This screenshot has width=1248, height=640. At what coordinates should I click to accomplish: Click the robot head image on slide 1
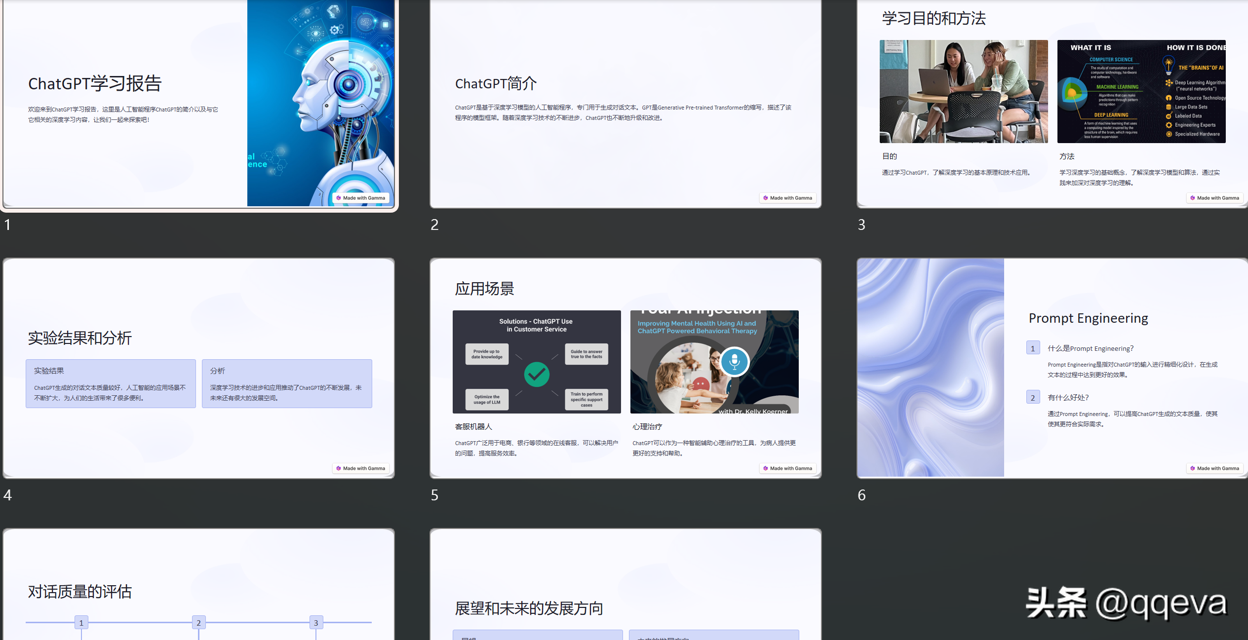point(321,103)
